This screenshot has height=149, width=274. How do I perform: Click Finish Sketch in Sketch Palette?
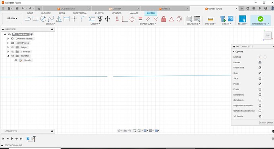click(266, 123)
